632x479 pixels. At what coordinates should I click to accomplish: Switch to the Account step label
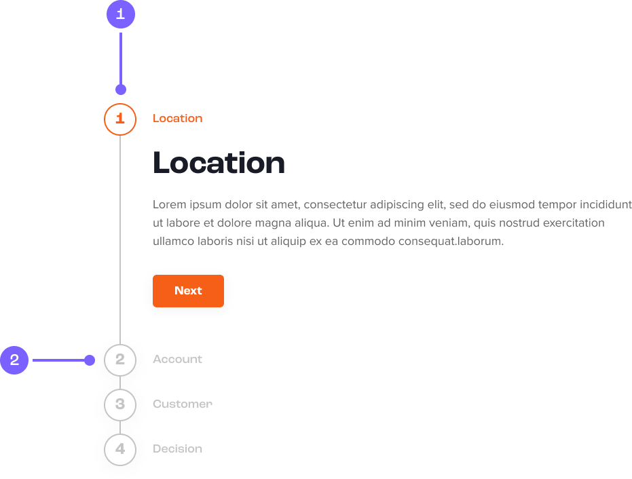click(x=177, y=360)
